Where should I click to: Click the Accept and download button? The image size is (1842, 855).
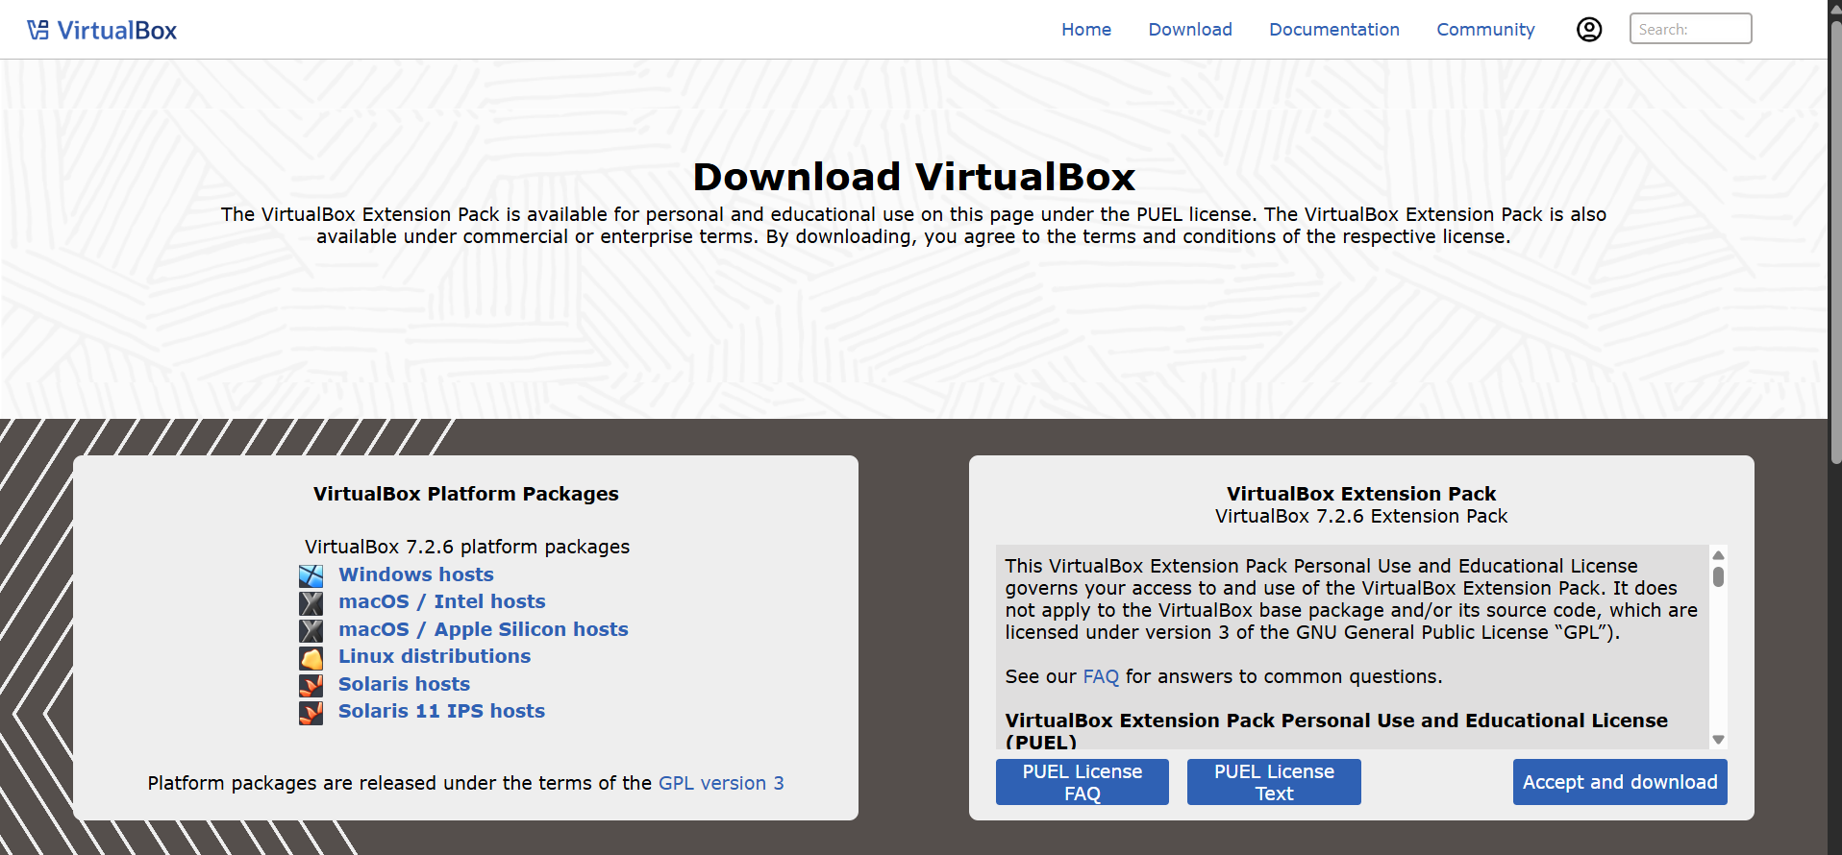coord(1620,782)
